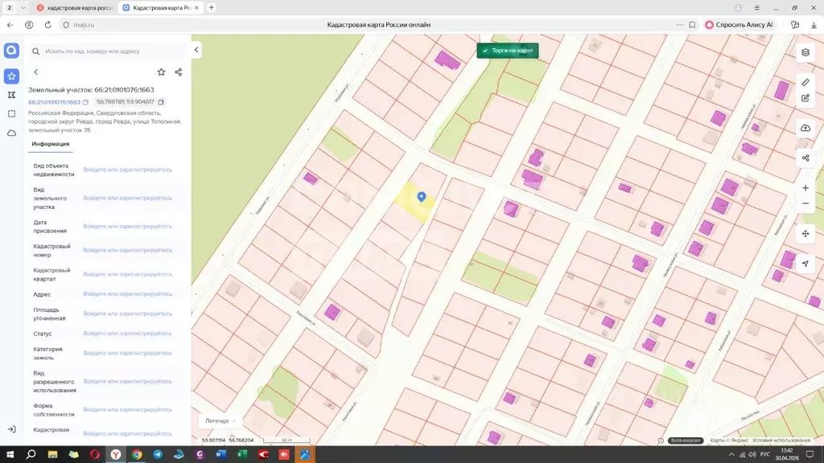Click login link beside 'Форма собственности'
Screen dimensions: 824x463
click(x=128, y=409)
